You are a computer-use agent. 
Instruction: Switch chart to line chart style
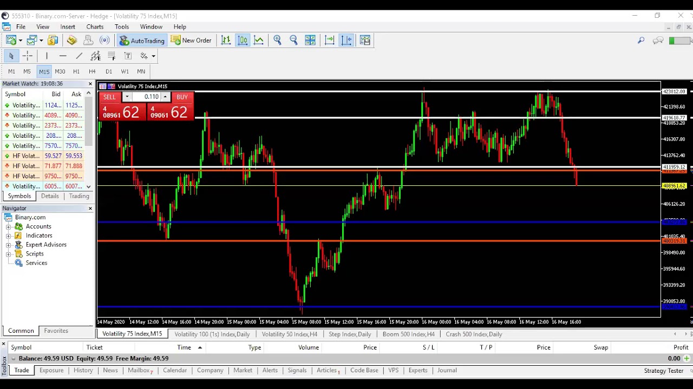point(259,40)
